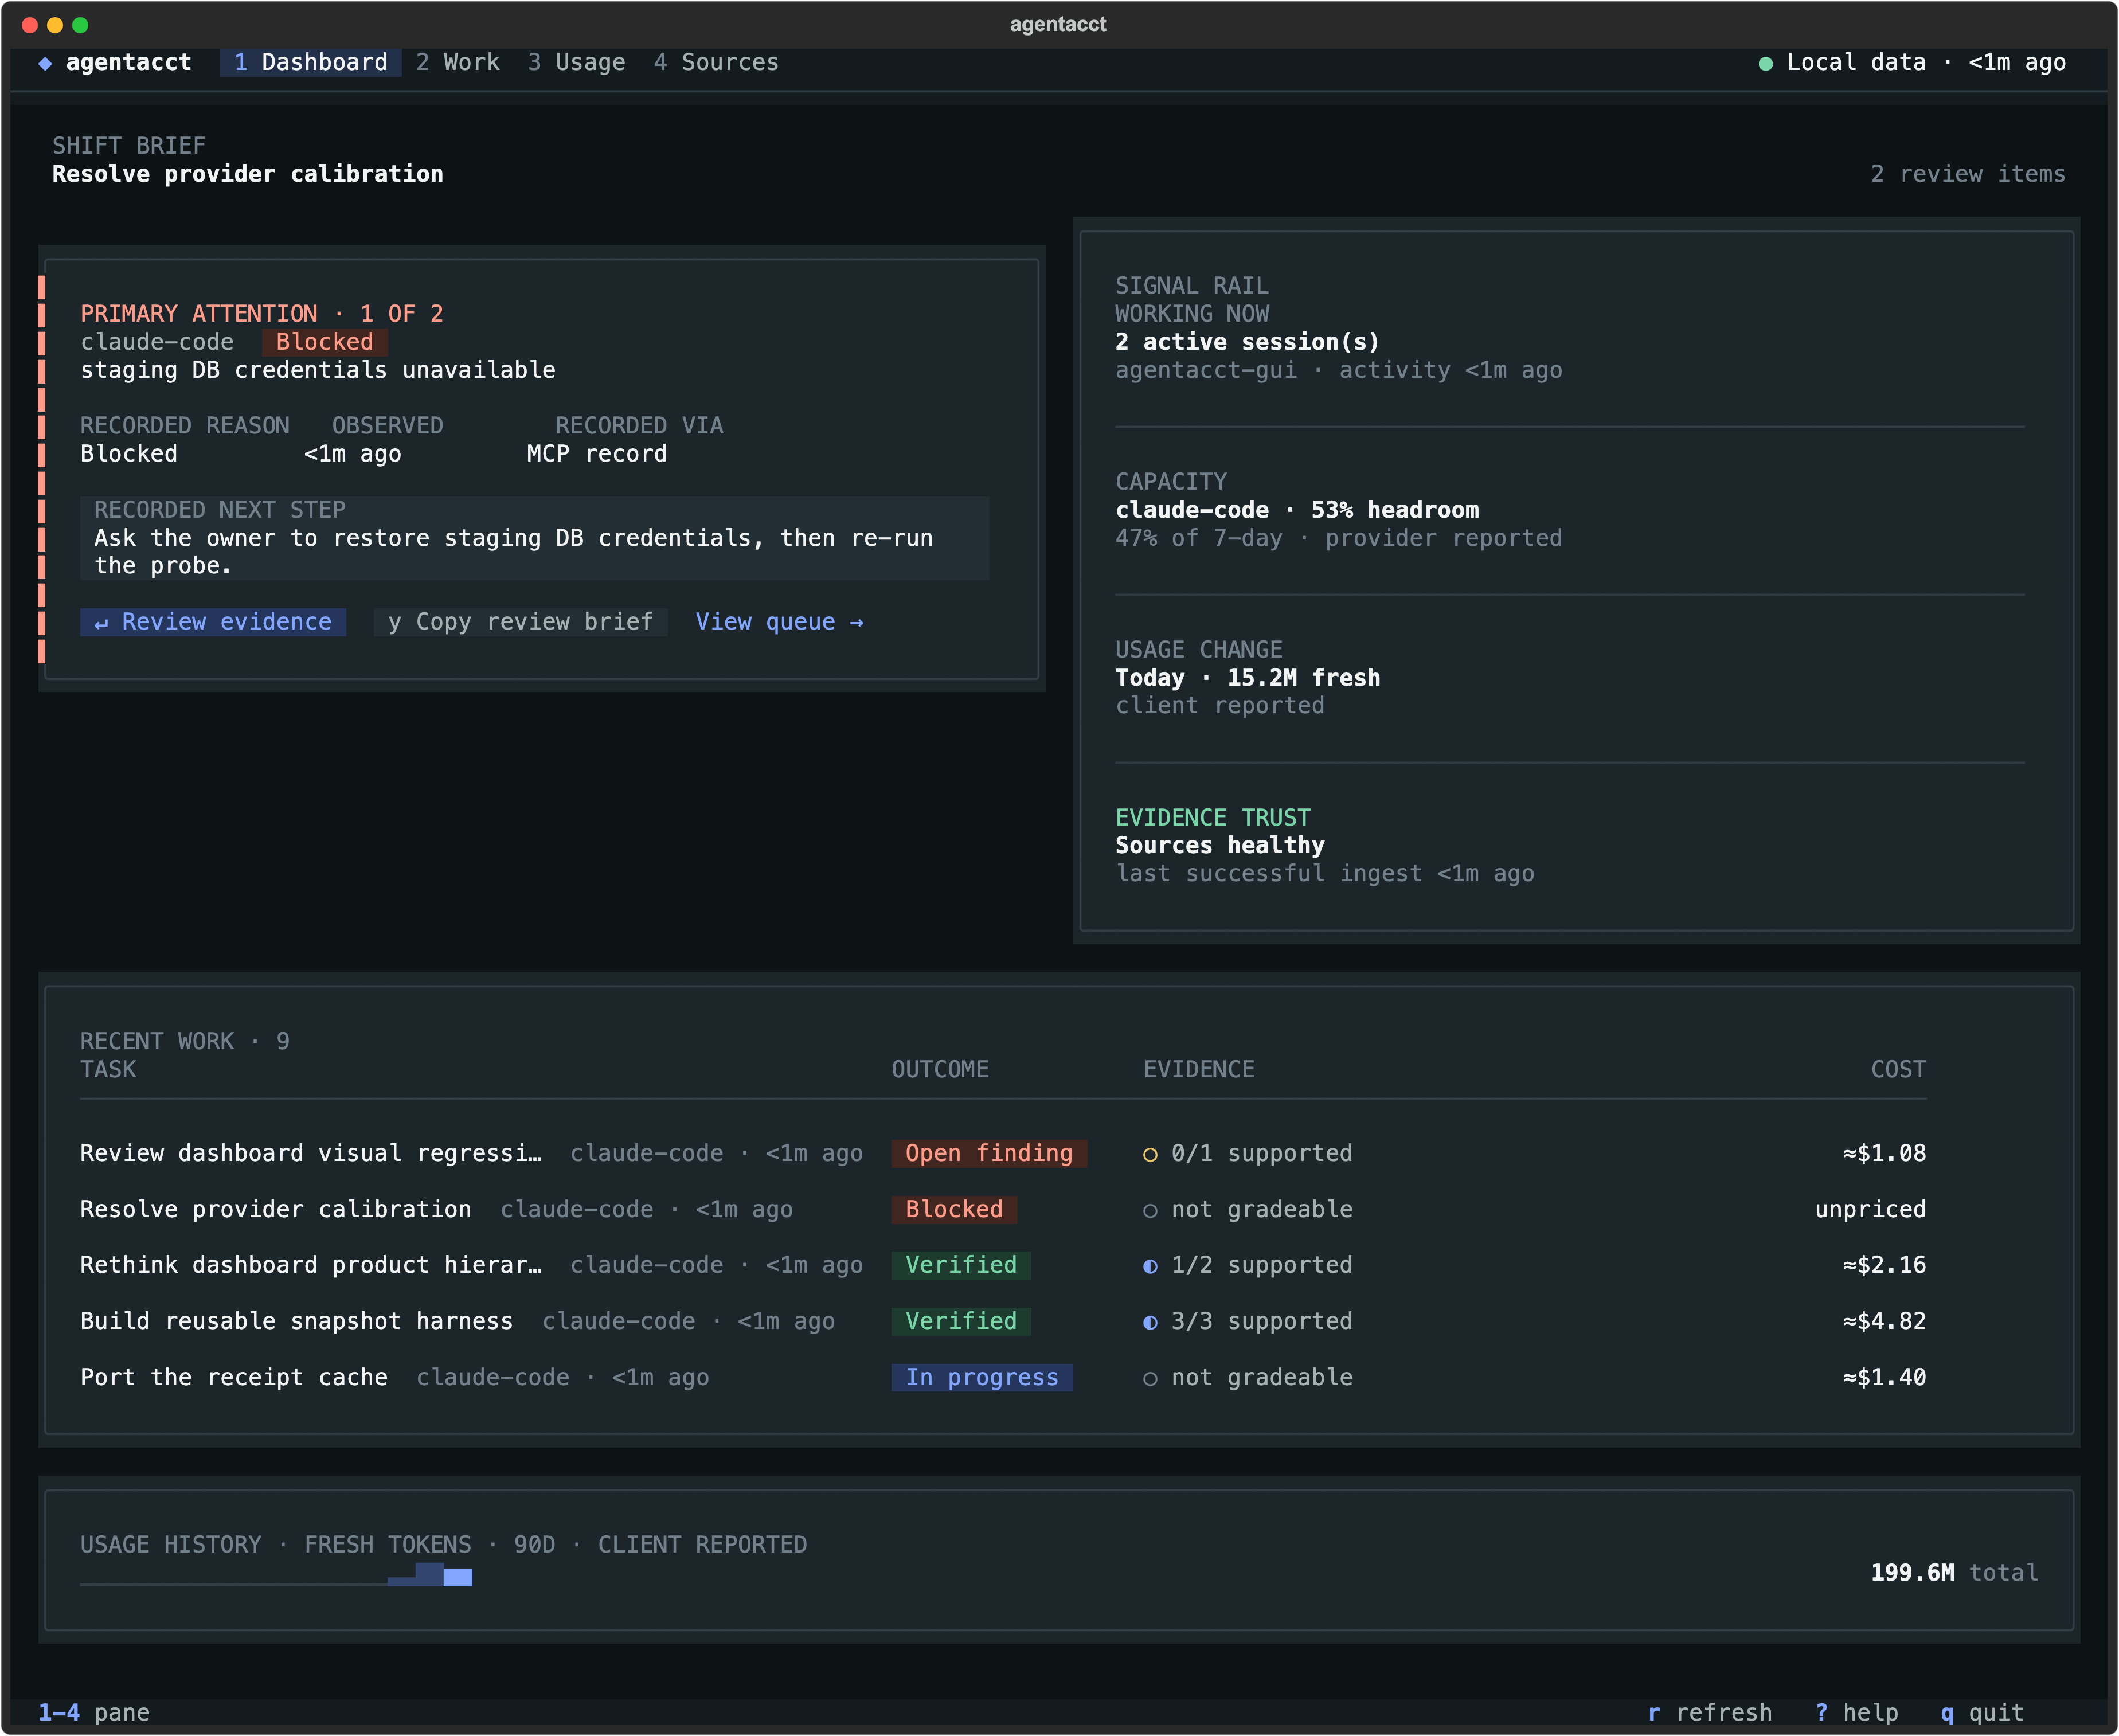Click the Verified badge for Rethink dashboard row
Image resolution: width=2119 pixels, height=1736 pixels.
point(961,1265)
